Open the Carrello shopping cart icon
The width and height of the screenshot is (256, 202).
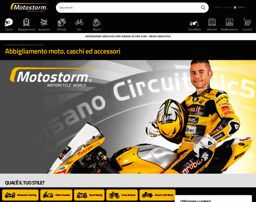coord(247,22)
